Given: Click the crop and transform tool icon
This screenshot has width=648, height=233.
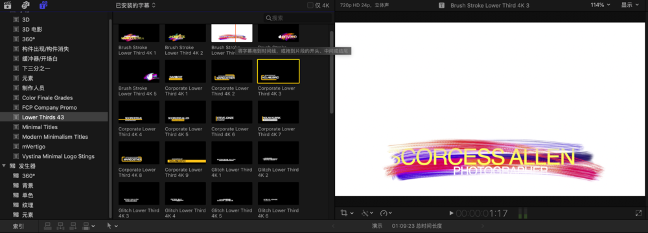Looking at the screenshot, I should coord(344,213).
